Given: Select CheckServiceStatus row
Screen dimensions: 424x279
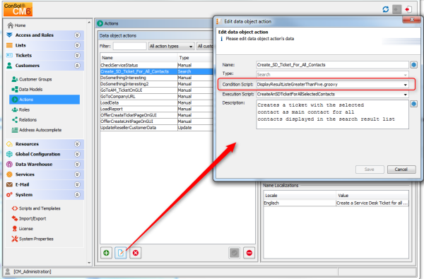Looking at the screenshot, I should coord(157,65).
